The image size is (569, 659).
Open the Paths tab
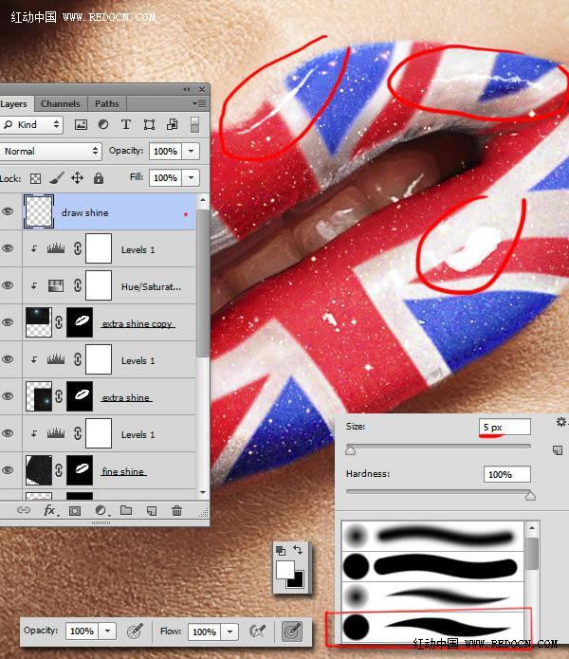pos(107,103)
